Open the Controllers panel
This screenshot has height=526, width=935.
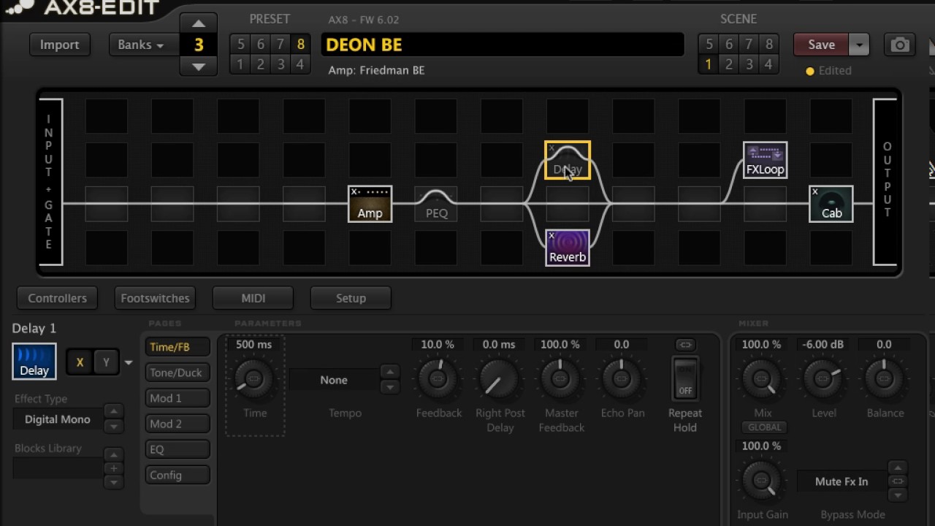pos(57,298)
